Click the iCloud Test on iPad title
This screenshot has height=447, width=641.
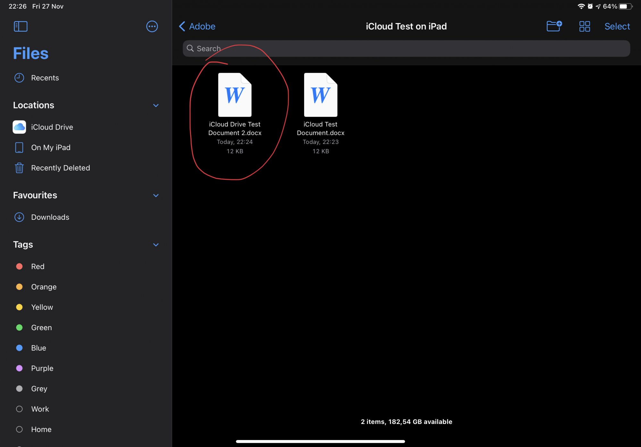406,26
